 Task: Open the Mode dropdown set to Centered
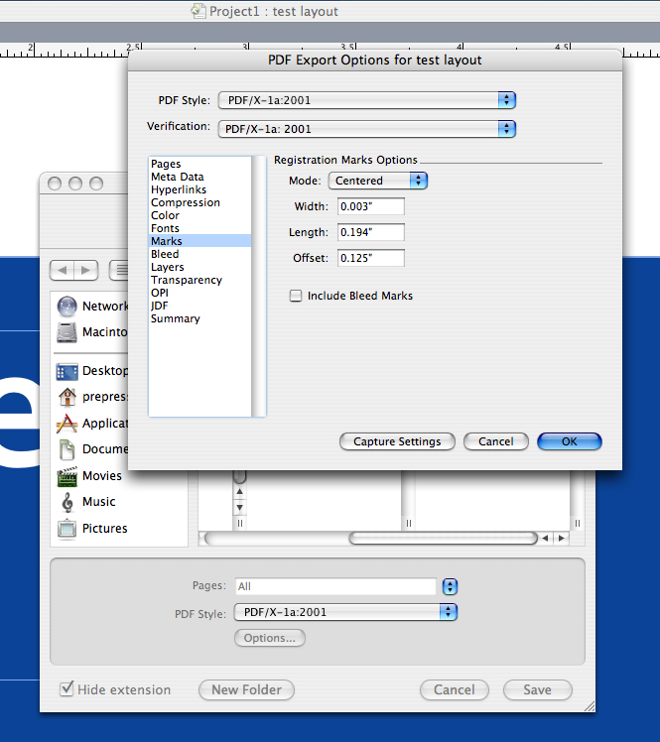click(x=378, y=181)
